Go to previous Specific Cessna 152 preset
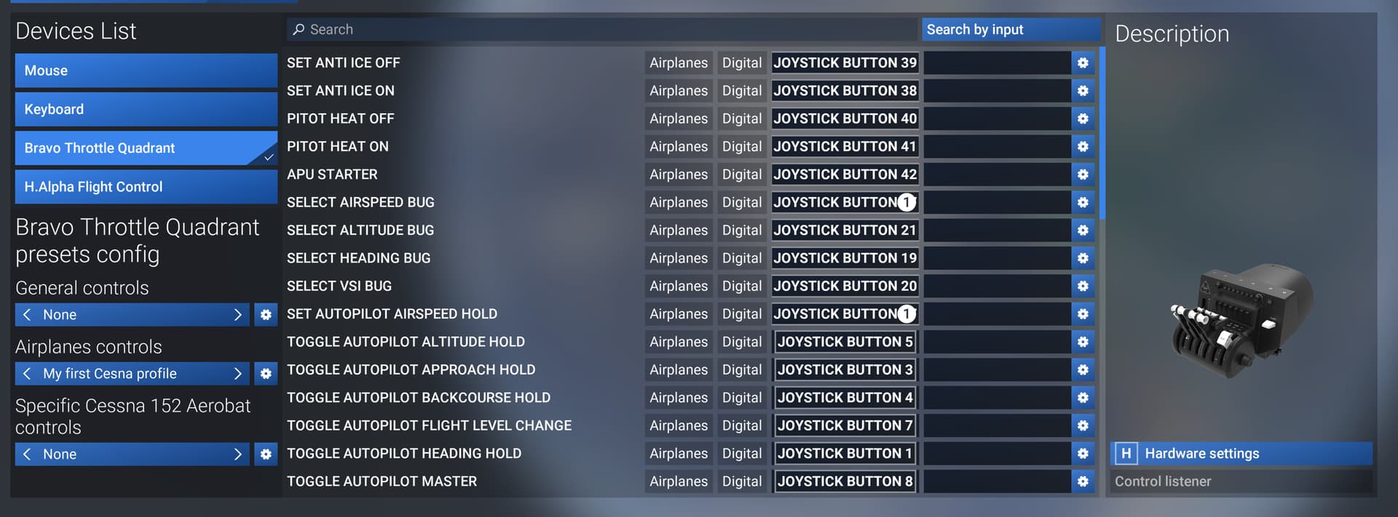This screenshot has width=1398, height=517. click(27, 454)
